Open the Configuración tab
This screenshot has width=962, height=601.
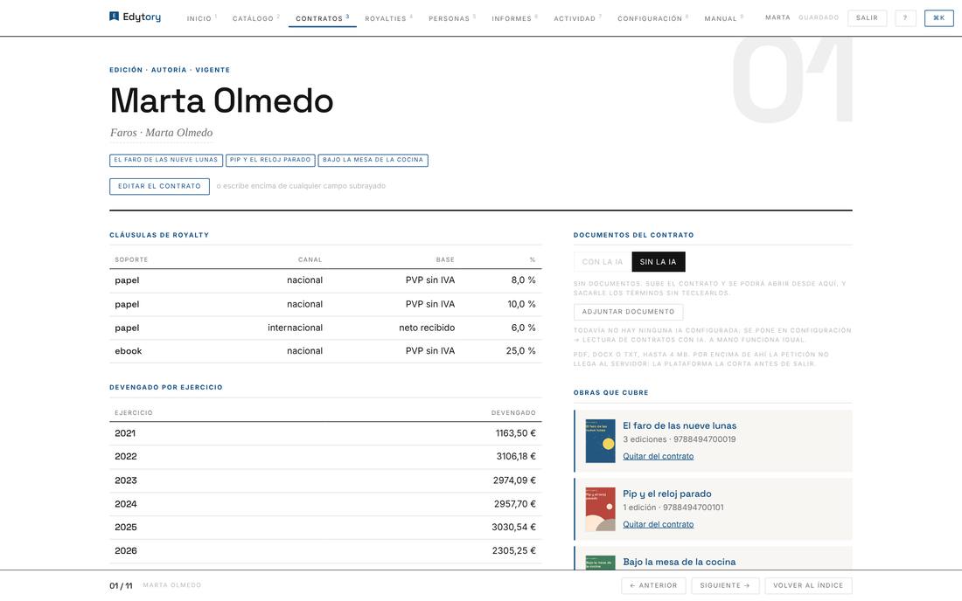pos(651,18)
